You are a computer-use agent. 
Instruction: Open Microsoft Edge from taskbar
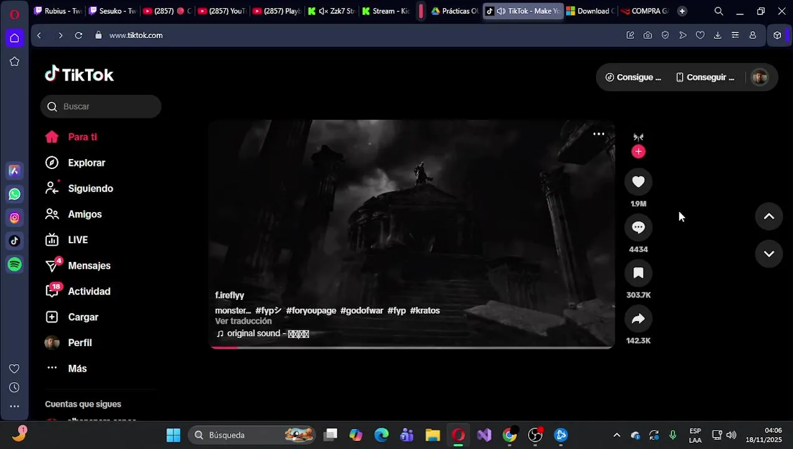point(382,435)
